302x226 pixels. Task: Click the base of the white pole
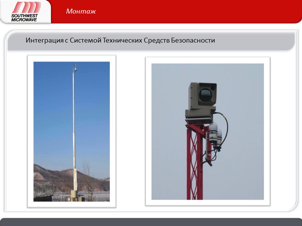pos(74,194)
